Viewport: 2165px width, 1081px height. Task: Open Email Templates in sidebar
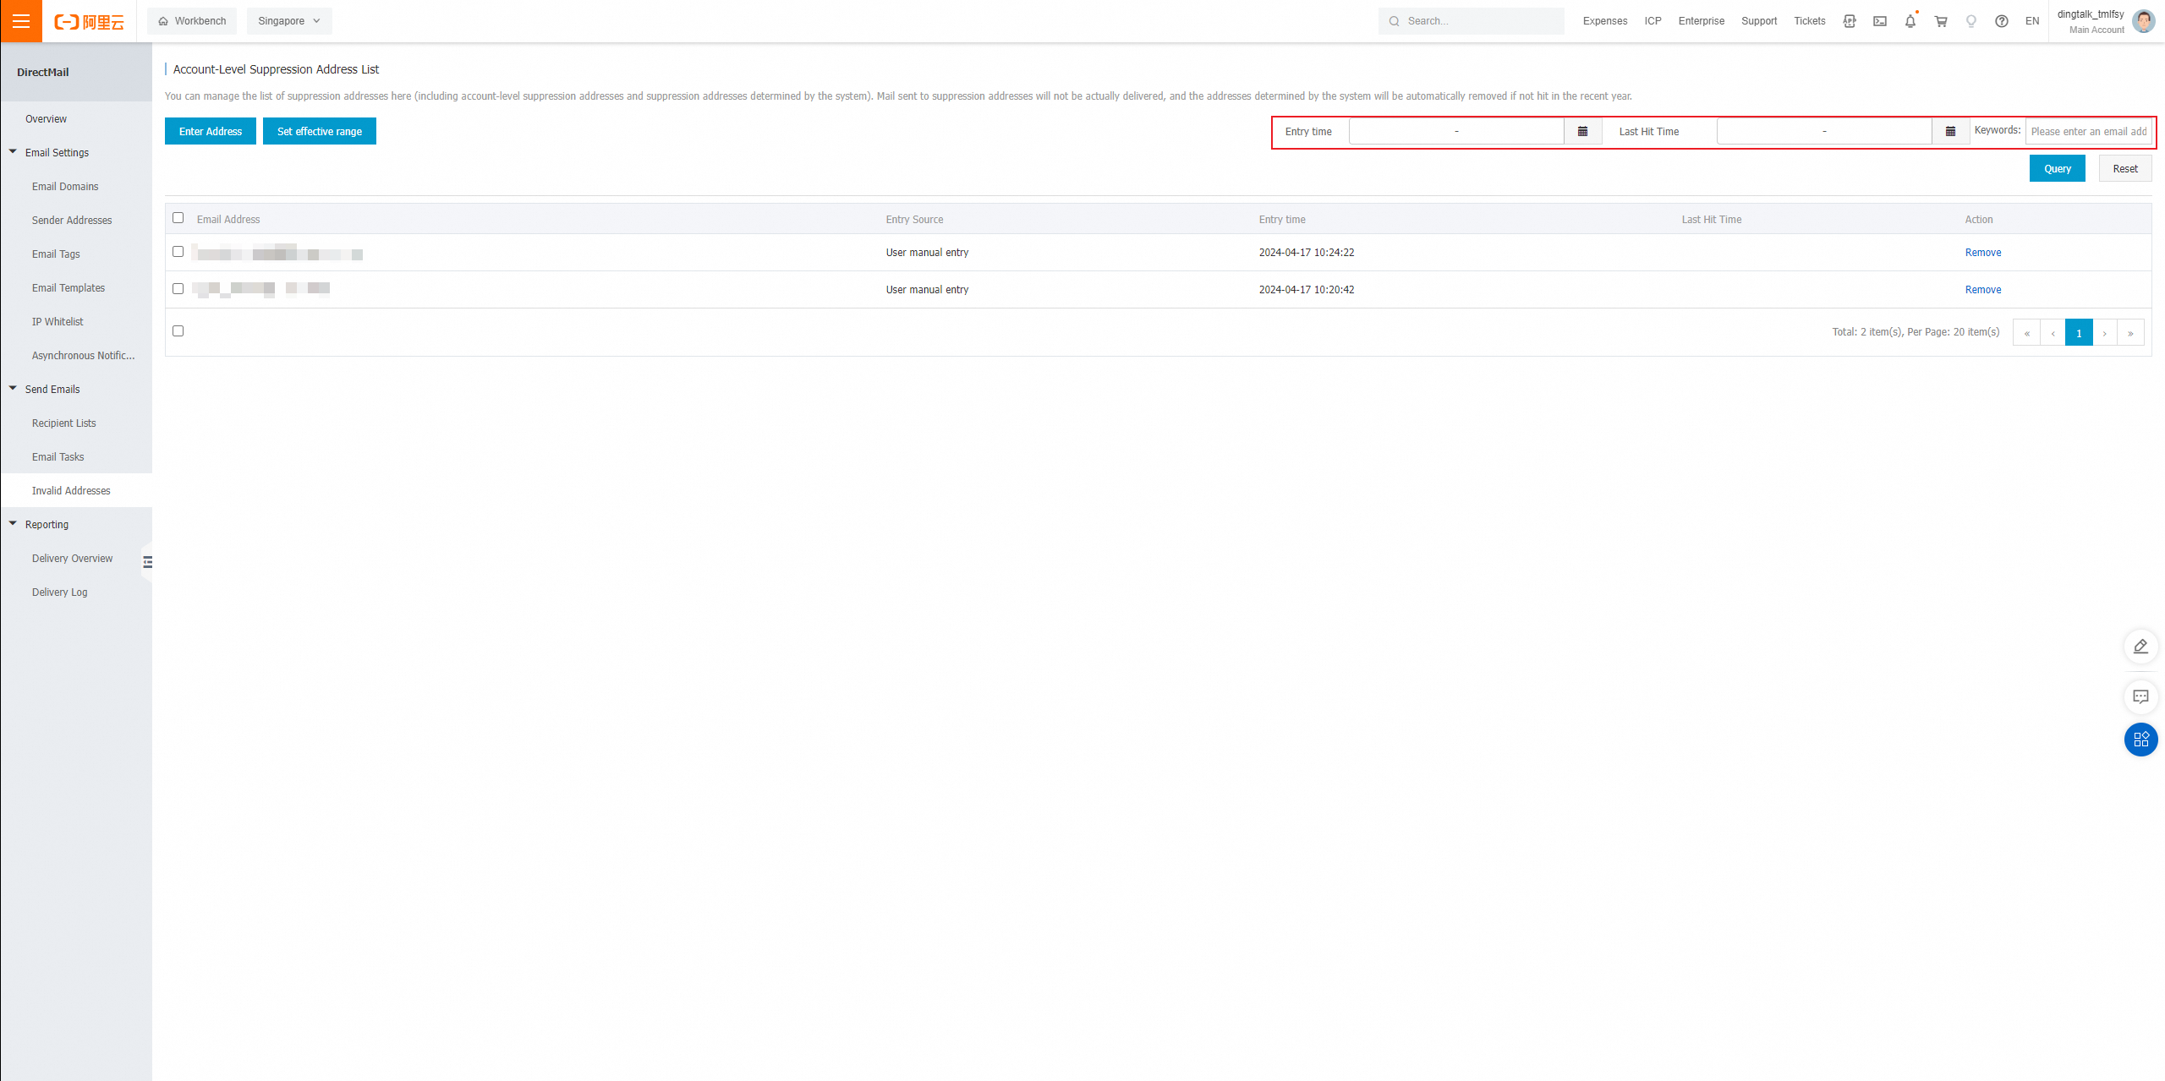[x=69, y=287]
